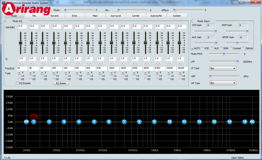This screenshot has width=262, height=160.
Task: Click the Gain field for the 25 Hz band
Action: point(22,27)
